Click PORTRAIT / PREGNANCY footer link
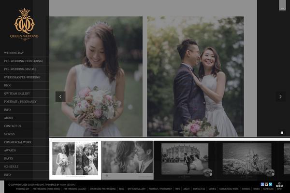Image resolution: width=290 pixels, height=193 pixels. [160, 189]
